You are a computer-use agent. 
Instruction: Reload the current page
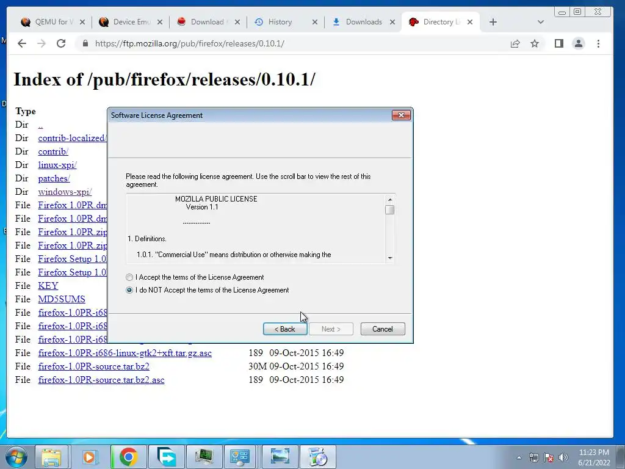tap(61, 43)
